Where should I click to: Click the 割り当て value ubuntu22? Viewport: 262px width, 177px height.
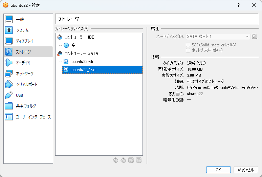point(195,94)
